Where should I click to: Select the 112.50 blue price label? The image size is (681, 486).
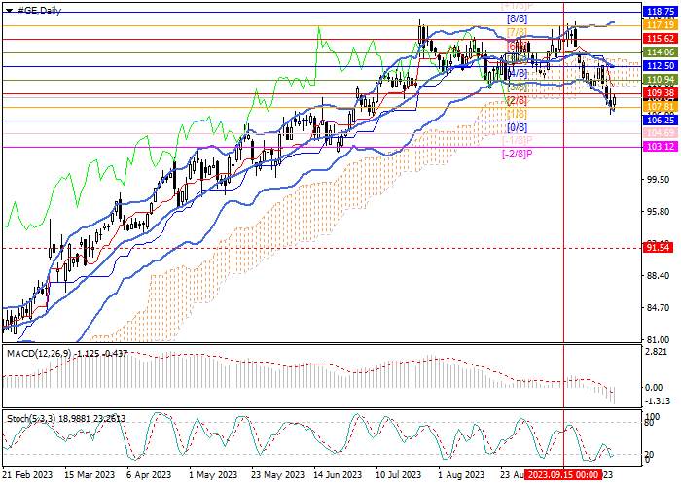[x=660, y=65]
